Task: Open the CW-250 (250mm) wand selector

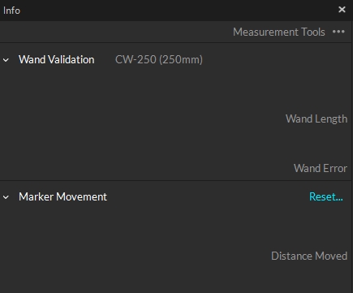Action: point(159,60)
